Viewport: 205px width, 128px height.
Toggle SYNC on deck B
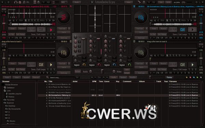(x=201, y=38)
